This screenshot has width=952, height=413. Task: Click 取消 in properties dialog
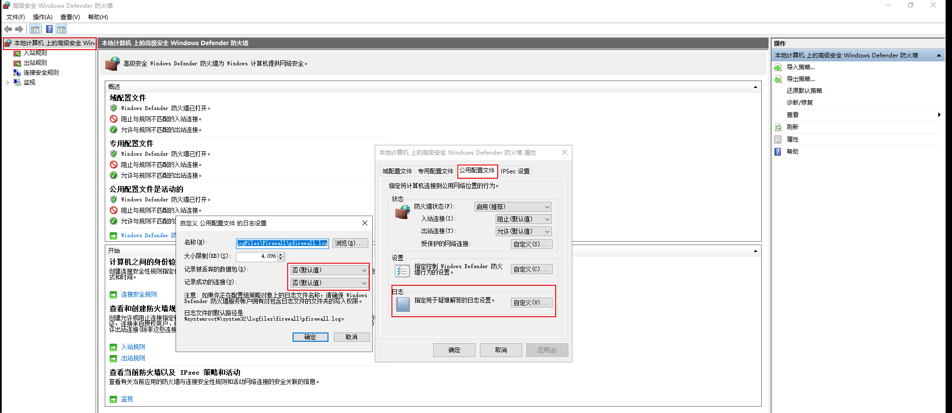(x=501, y=350)
